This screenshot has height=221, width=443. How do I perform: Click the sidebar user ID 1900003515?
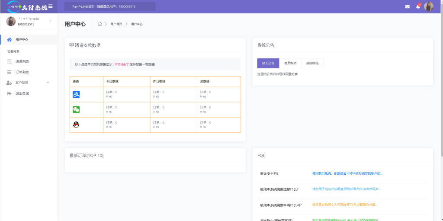tap(26, 25)
